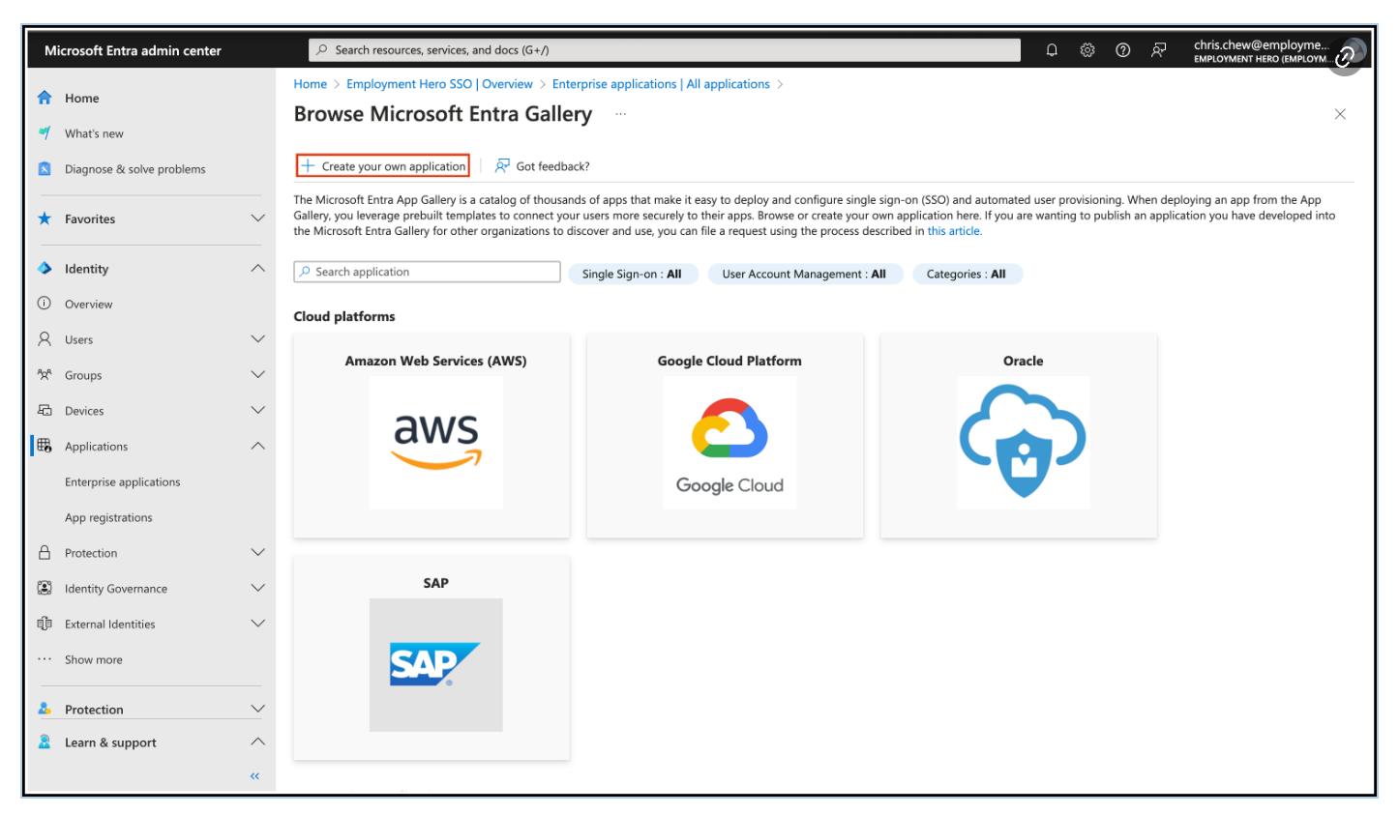The height and width of the screenshot is (814, 1399).
Task: Go to Home breadcrumb link
Action: tap(311, 84)
